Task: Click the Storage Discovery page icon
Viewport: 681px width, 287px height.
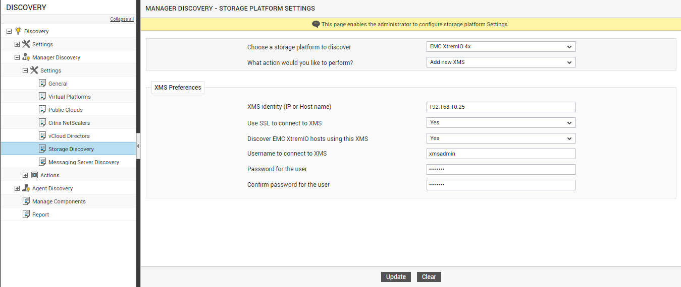Action: pyautogui.click(x=42, y=149)
